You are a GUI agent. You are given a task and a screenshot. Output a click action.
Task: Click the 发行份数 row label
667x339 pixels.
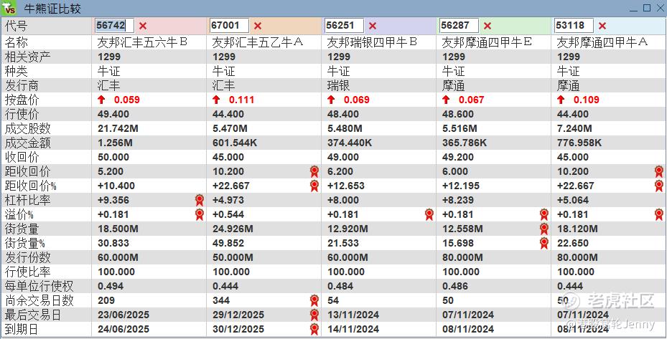click(28, 257)
